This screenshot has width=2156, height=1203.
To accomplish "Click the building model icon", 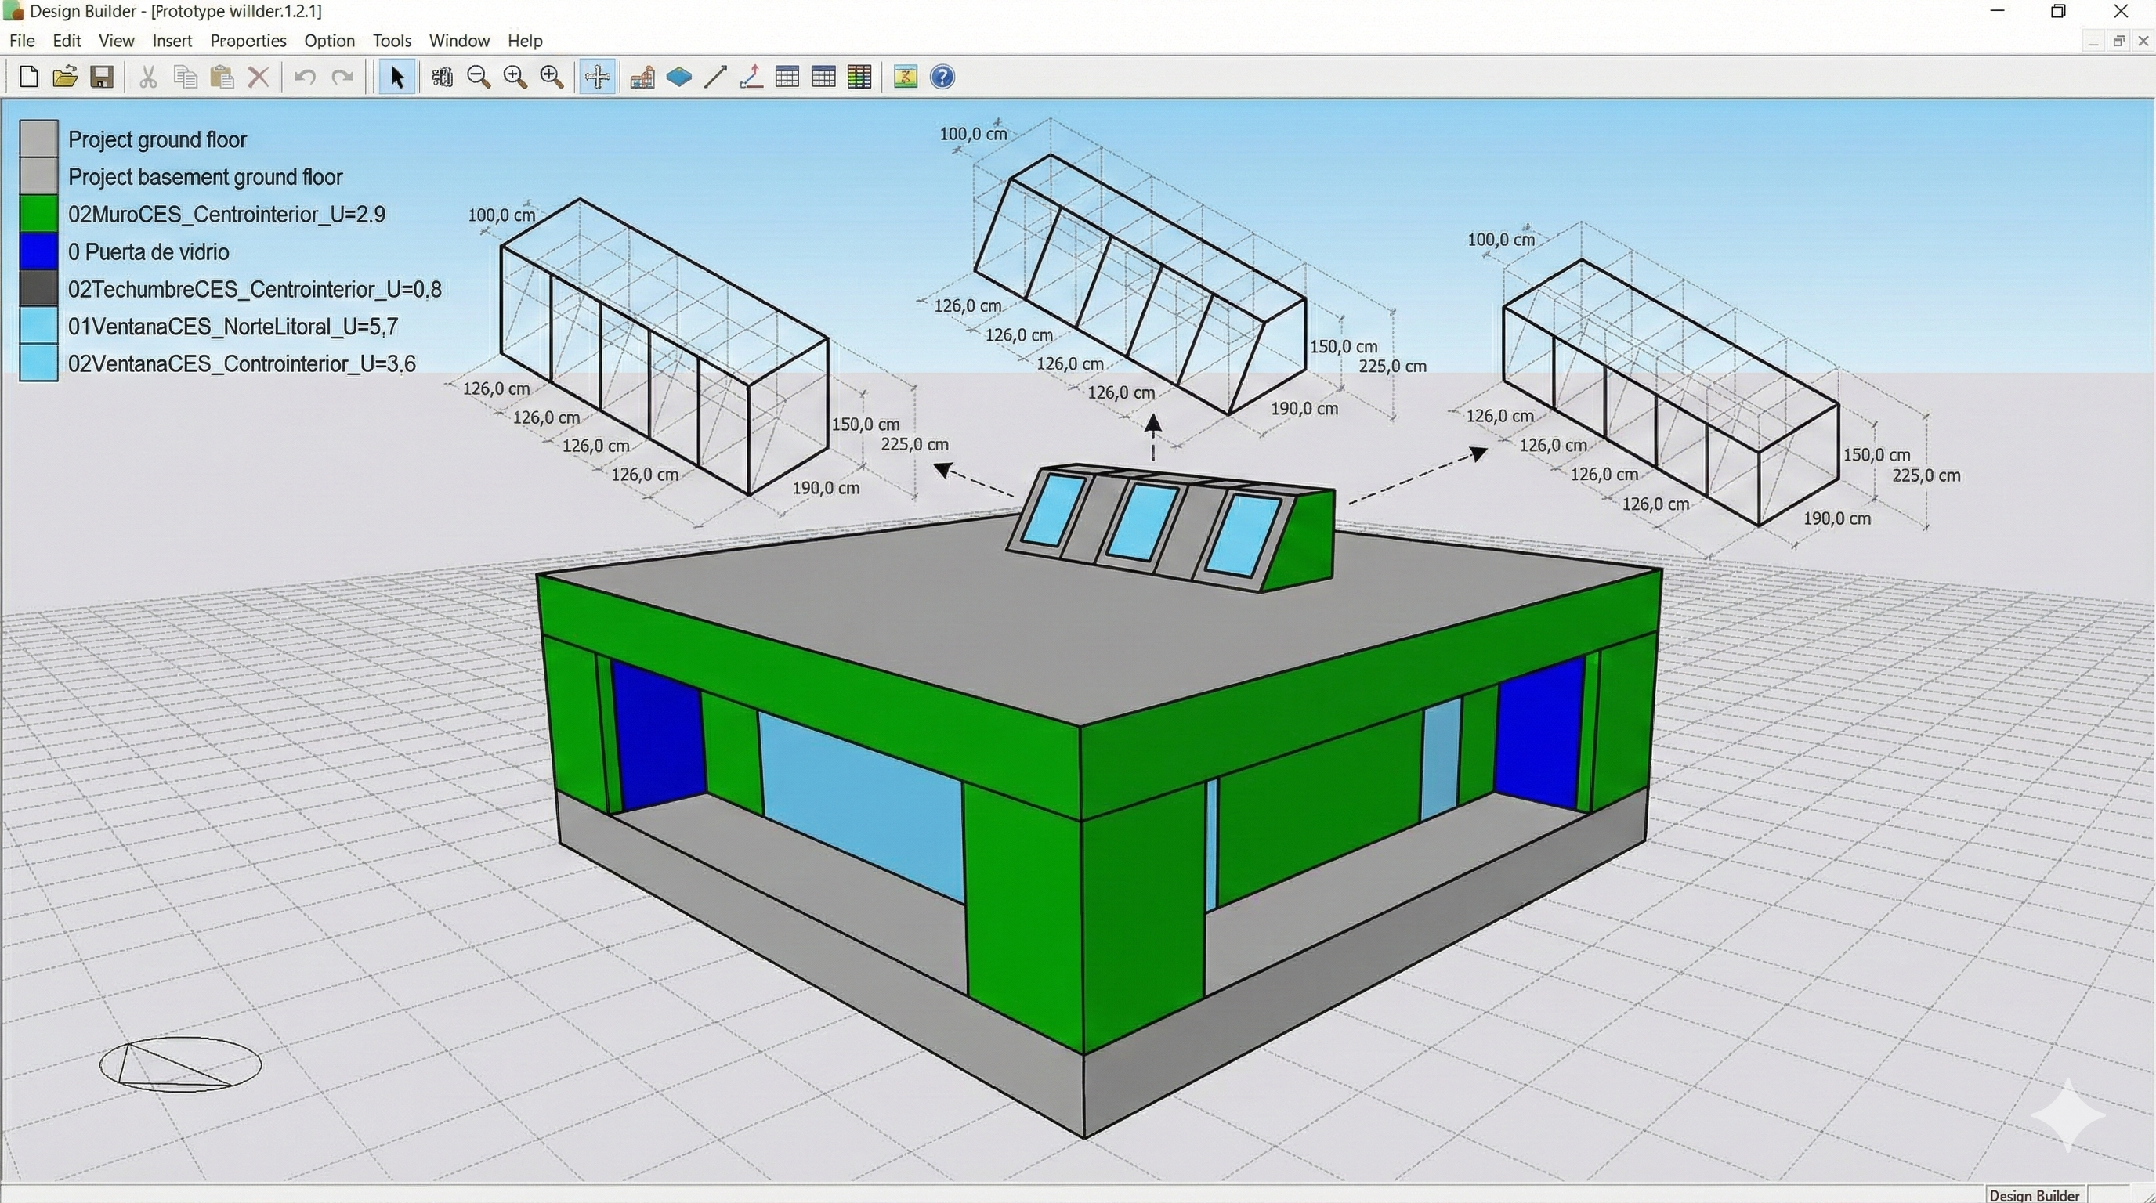I will [x=642, y=77].
